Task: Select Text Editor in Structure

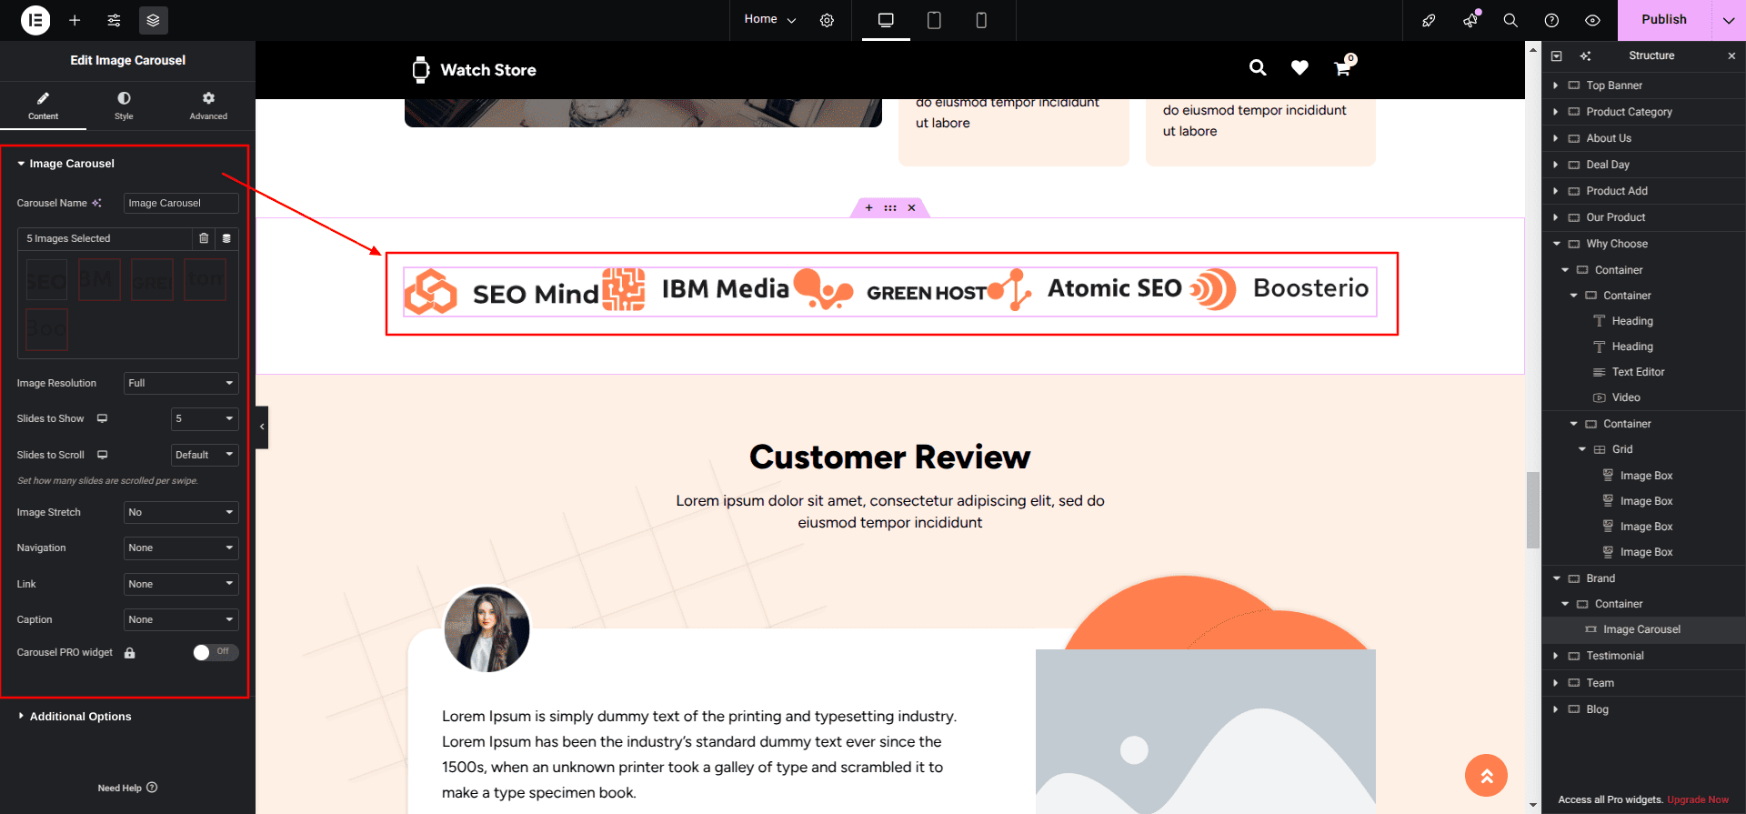Action: (x=1638, y=372)
